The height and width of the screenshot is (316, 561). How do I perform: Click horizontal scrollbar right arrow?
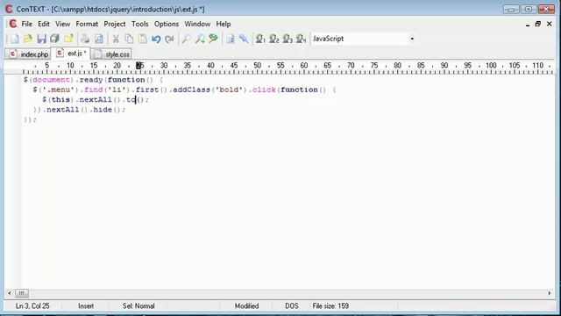coord(550,293)
